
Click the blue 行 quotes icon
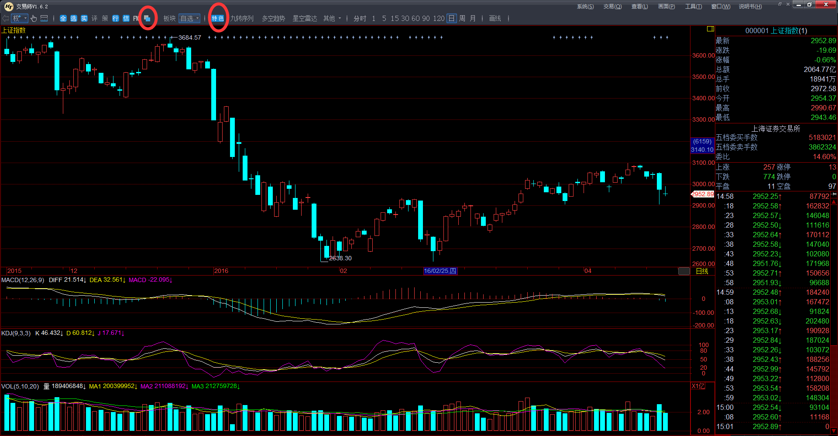point(116,18)
